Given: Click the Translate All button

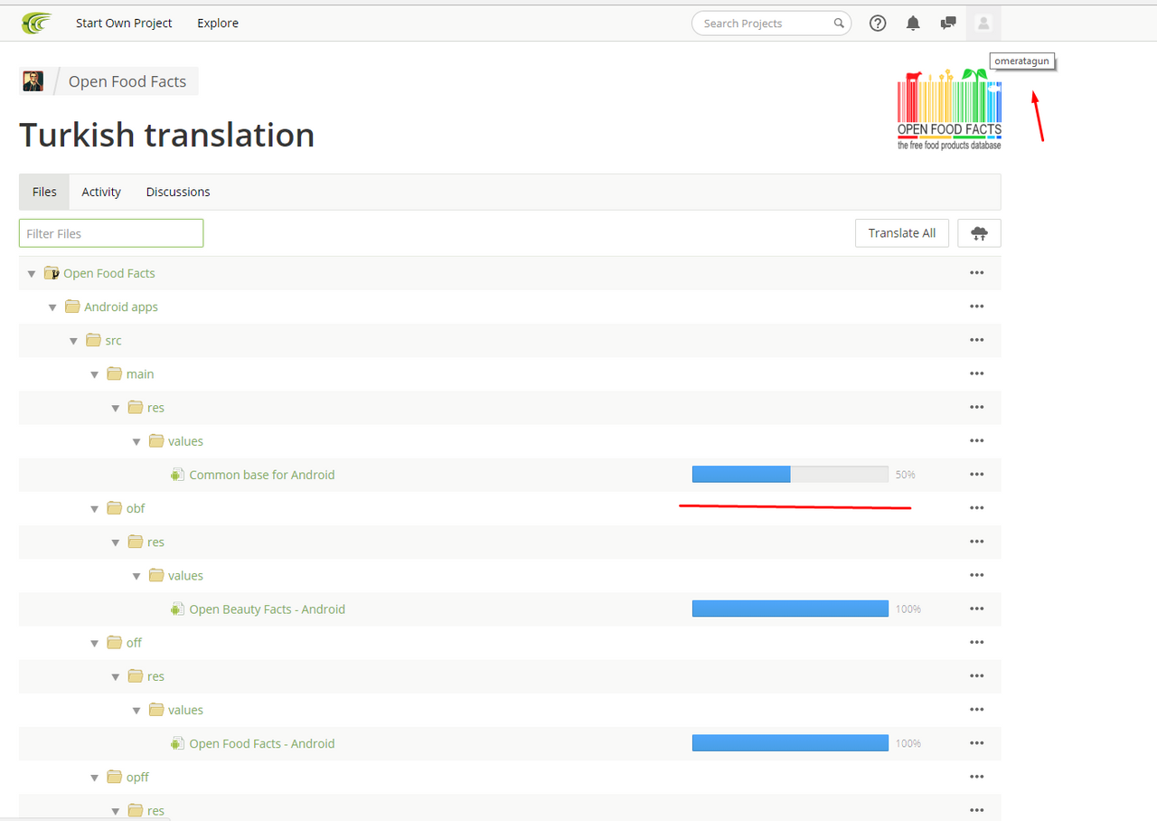Looking at the screenshot, I should point(902,233).
